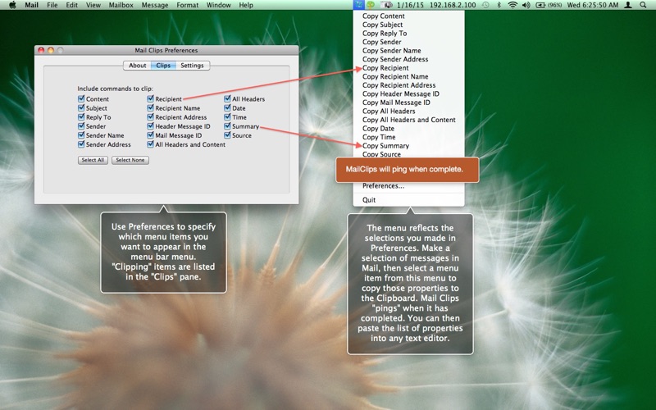Uncheck the All Headers checkbox
The height and width of the screenshot is (410, 656).
point(227,98)
